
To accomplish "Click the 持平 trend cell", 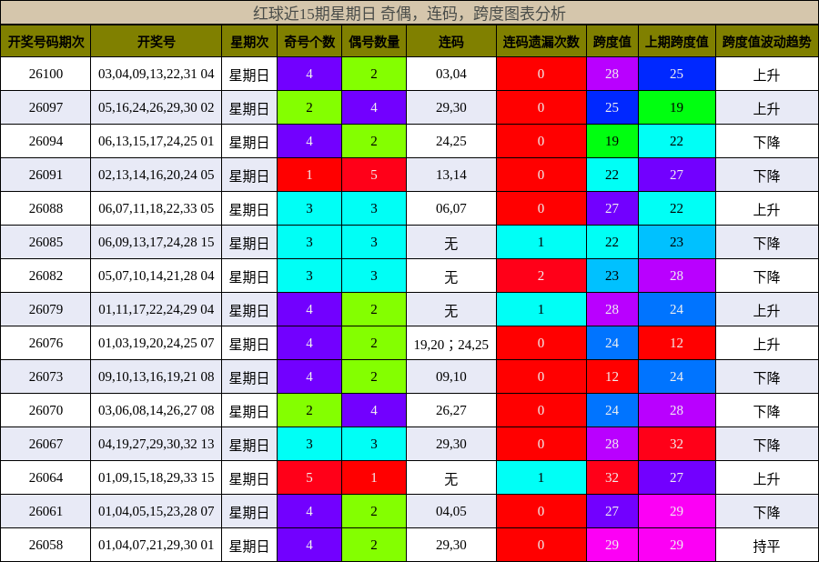I will click(x=767, y=546).
